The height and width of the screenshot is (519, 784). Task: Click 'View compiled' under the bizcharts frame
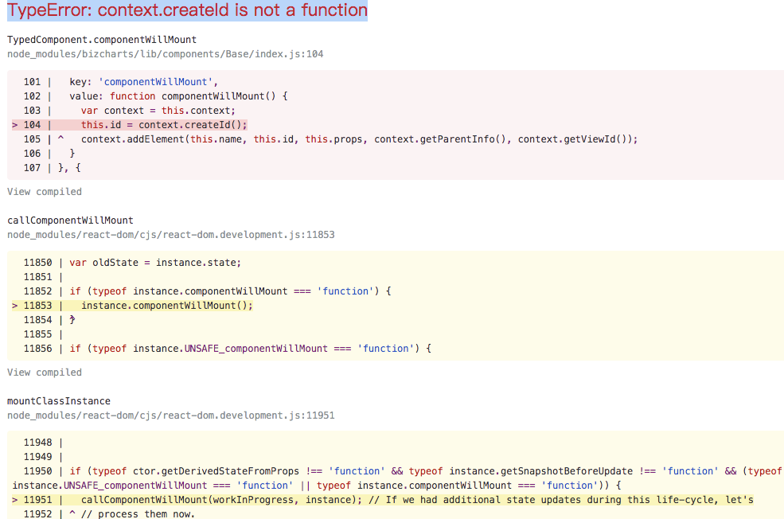[x=44, y=192]
